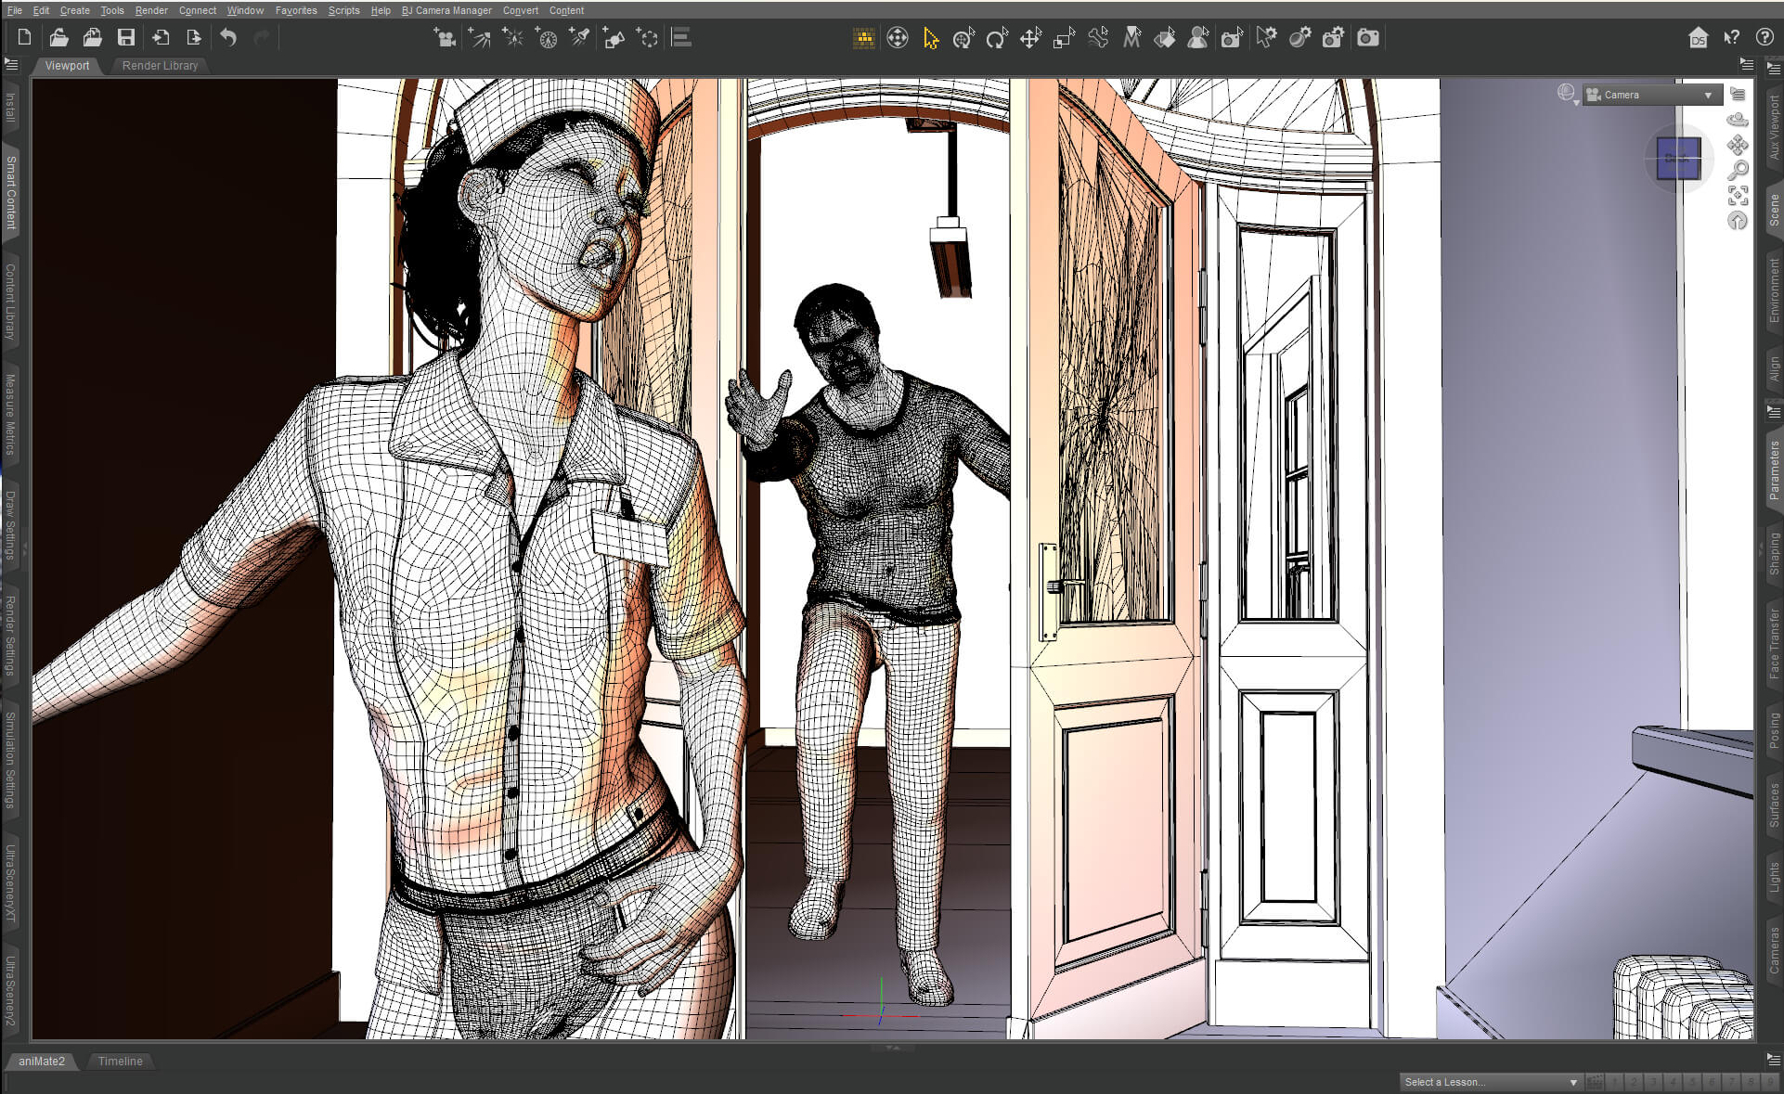Create a new null object

tap(647, 38)
